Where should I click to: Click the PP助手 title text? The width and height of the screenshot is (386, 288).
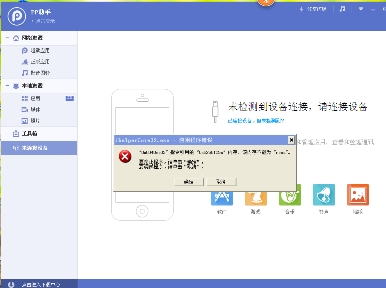point(41,12)
